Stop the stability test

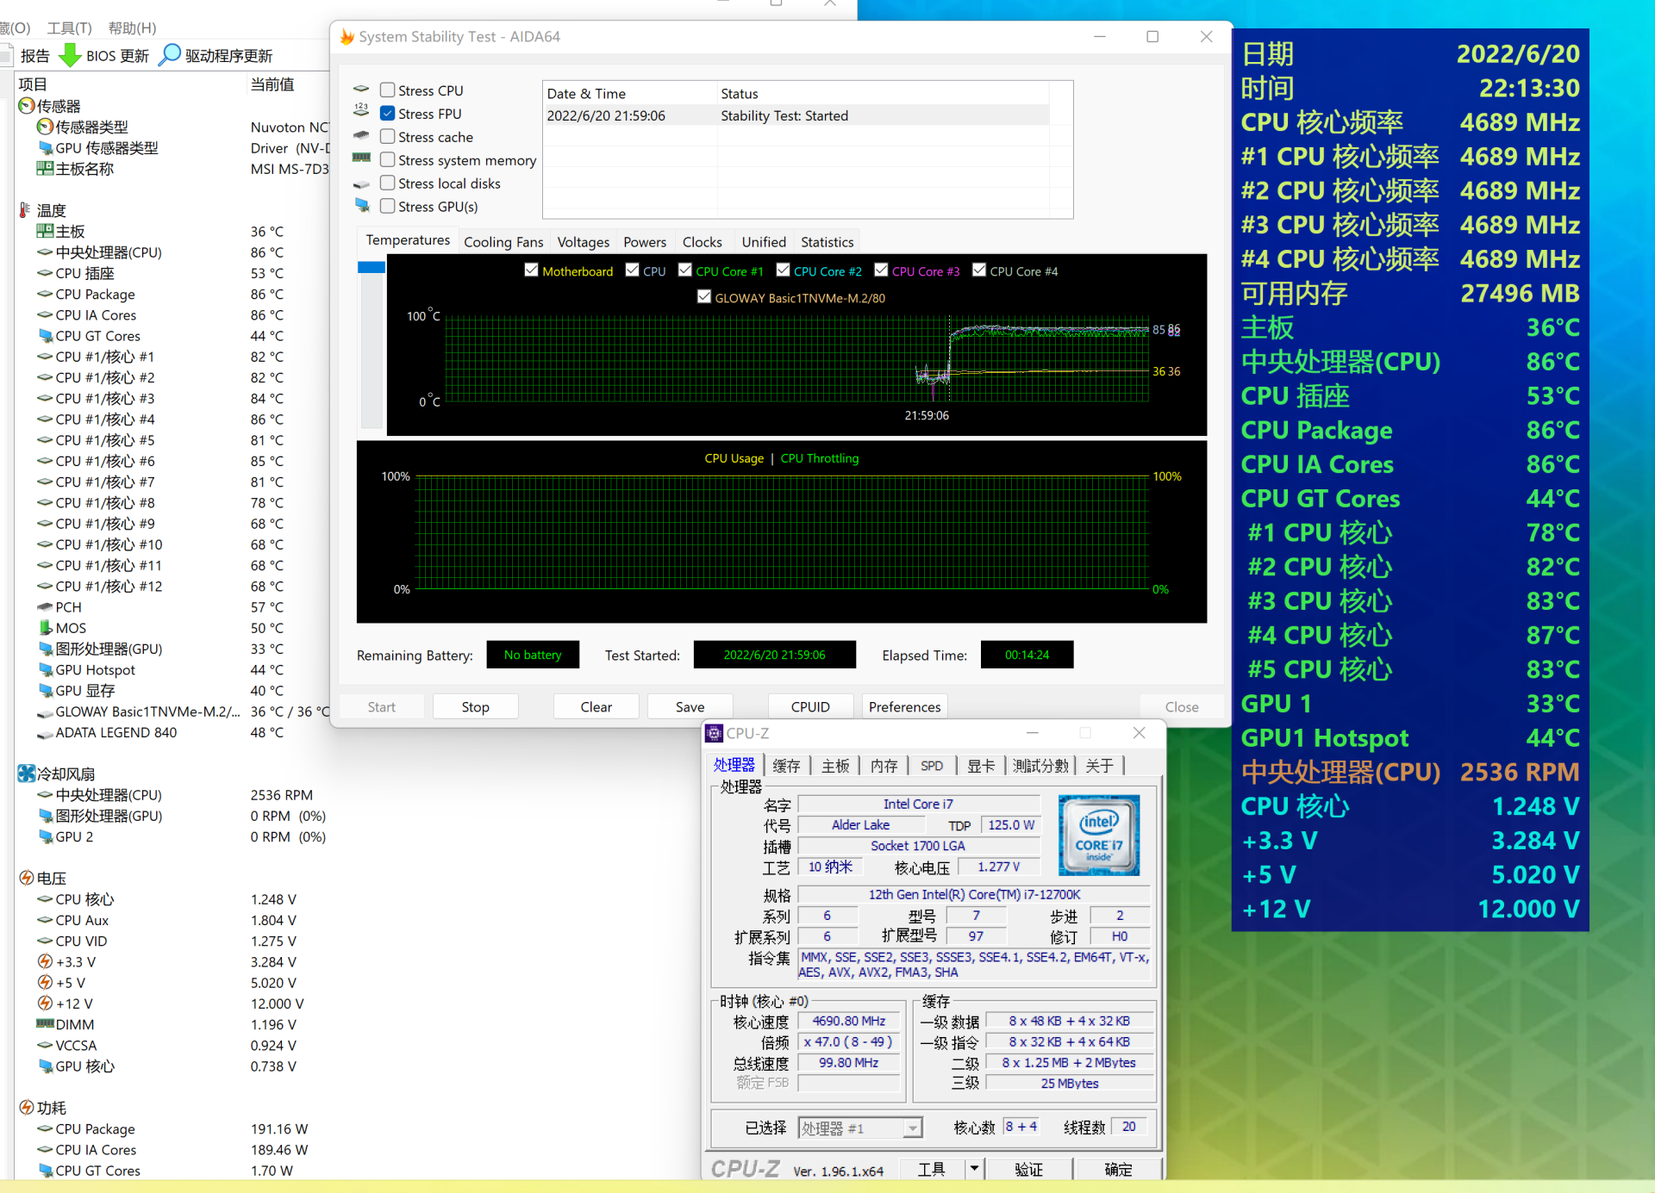[475, 706]
